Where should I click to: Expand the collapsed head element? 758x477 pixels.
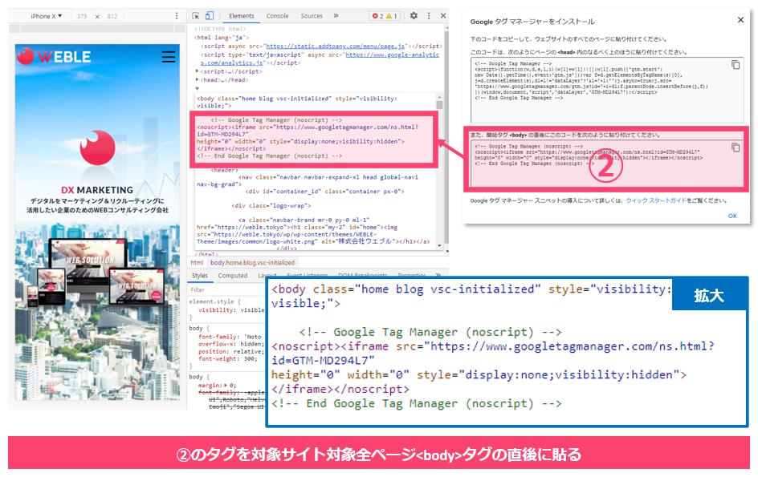tap(198, 79)
